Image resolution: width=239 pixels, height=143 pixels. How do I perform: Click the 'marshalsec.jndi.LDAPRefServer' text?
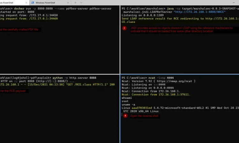[148, 12]
